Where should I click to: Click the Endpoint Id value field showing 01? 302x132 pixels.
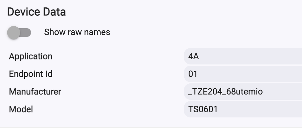click(242, 74)
